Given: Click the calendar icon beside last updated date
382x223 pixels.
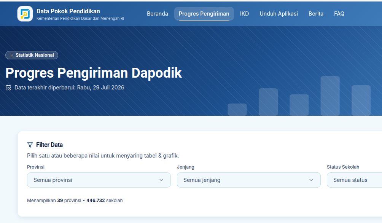Looking at the screenshot, I should pyautogui.click(x=8, y=88).
